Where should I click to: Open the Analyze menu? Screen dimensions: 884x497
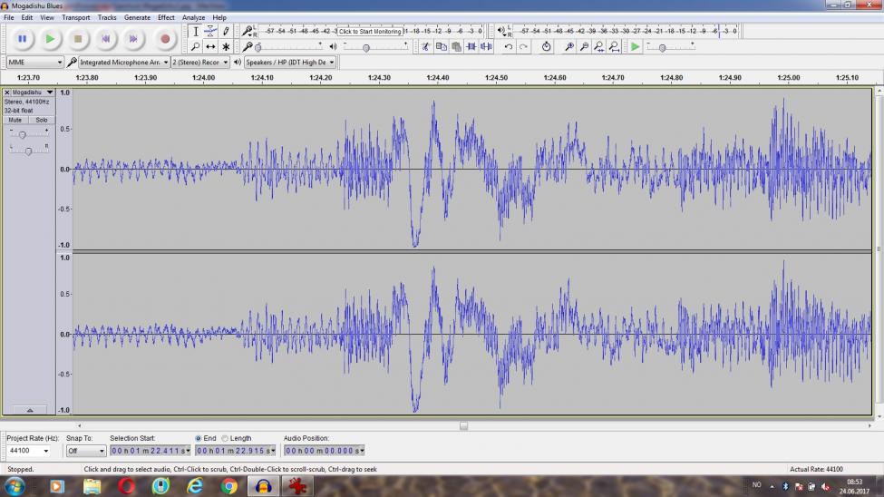tap(193, 17)
